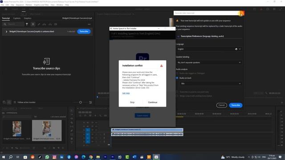Show hidden system tray icons chevron
Screen dimensions: 285x160
click(249, 157)
